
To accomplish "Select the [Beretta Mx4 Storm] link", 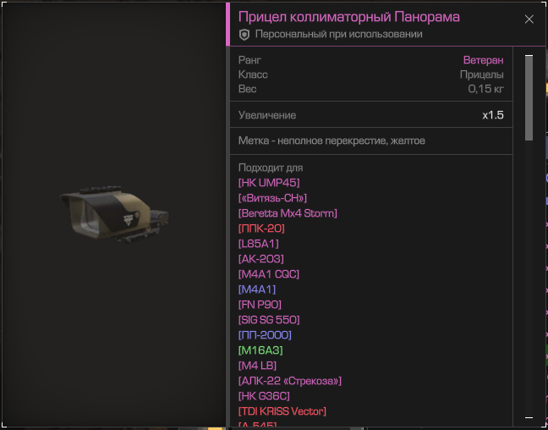I will pyautogui.click(x=288, y=213).
